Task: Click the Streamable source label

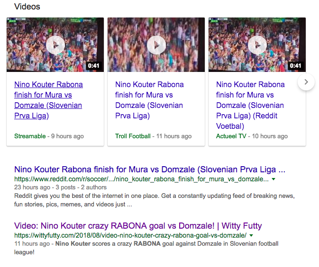Action: (x=30, y=136)
